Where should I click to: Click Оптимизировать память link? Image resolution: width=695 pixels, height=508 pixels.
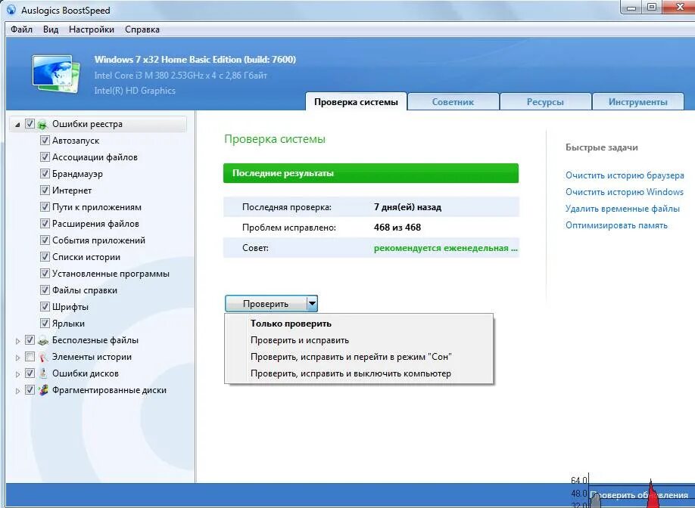tap(616, 225)
